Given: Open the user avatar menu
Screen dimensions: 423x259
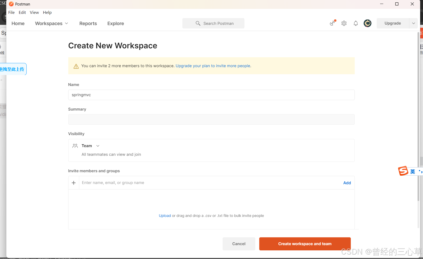Looking at the screenshot, I should tap(368, 23).
